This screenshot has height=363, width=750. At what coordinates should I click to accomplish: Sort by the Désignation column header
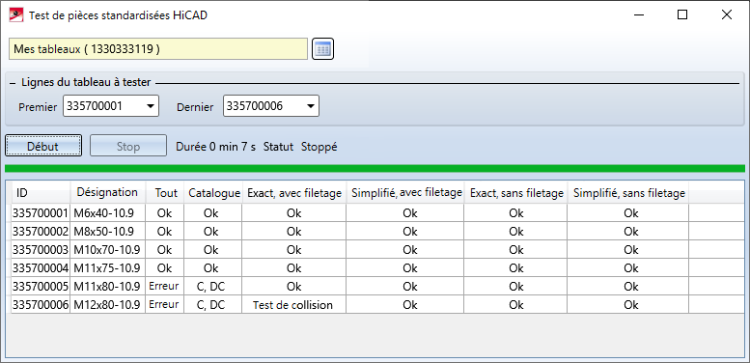coord(108,193)
